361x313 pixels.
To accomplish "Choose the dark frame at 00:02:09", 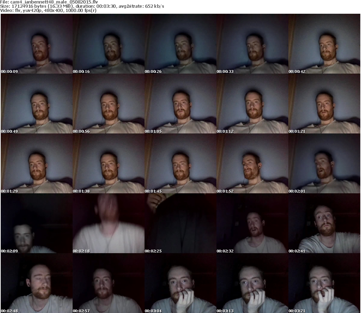I will [37, 223].
